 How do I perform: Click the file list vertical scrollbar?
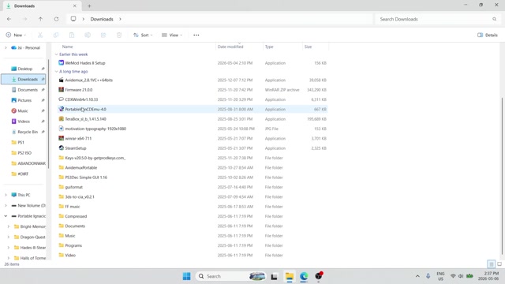tap(502, 175)
